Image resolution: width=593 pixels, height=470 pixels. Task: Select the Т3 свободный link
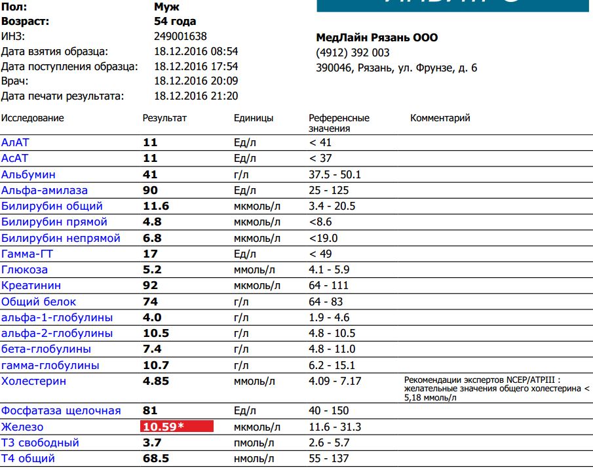coord(40,442)
